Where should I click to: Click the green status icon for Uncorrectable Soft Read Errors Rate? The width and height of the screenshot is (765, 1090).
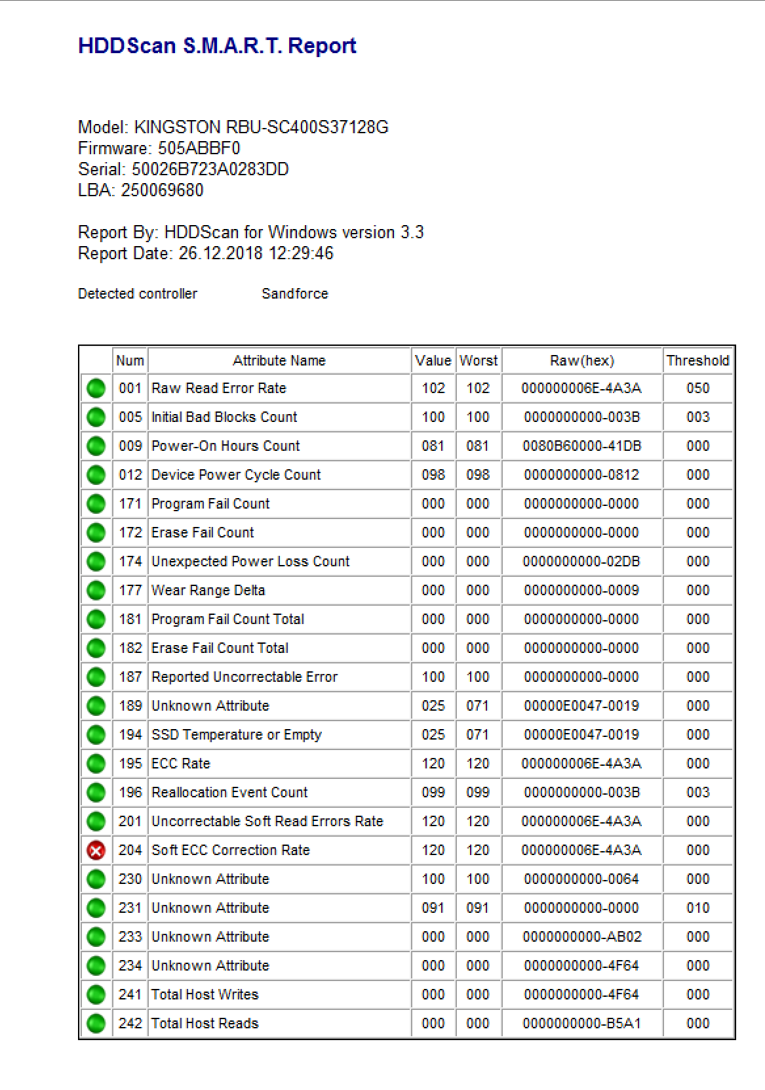[96, 822]
